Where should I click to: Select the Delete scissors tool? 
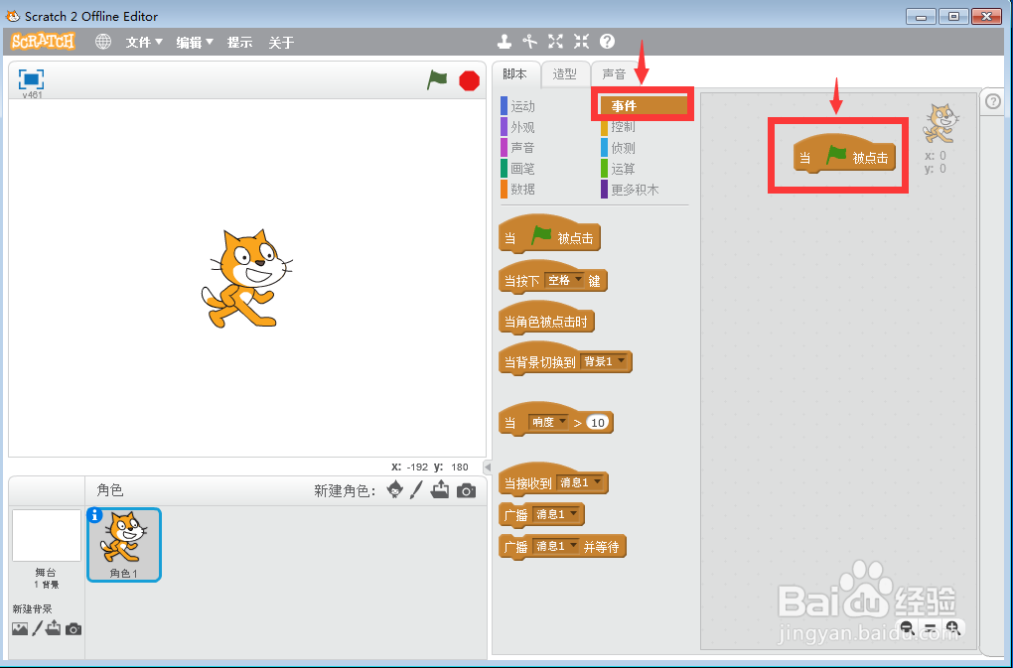tap(529, 42)
